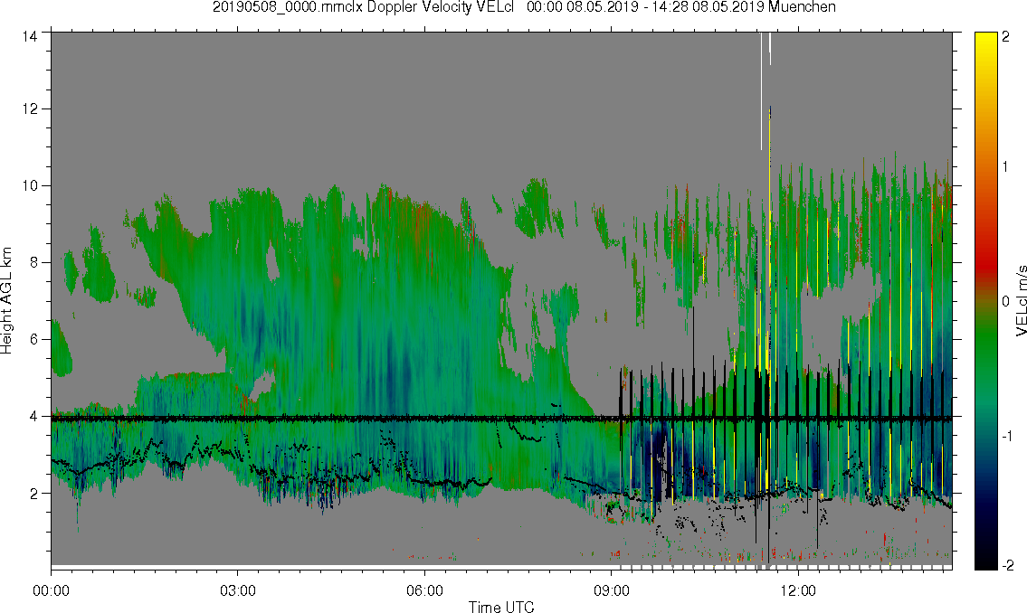Click the height axis label 12
The height and width of the screenshot is (613, 1027).
pyautogui.click(x=28, y=109)
